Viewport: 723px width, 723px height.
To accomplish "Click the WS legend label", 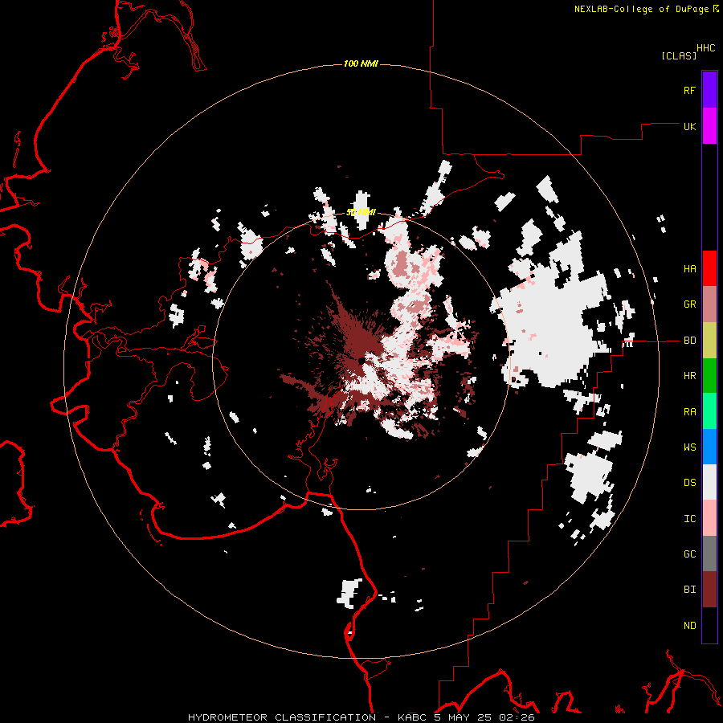I will tap(689, 447).
